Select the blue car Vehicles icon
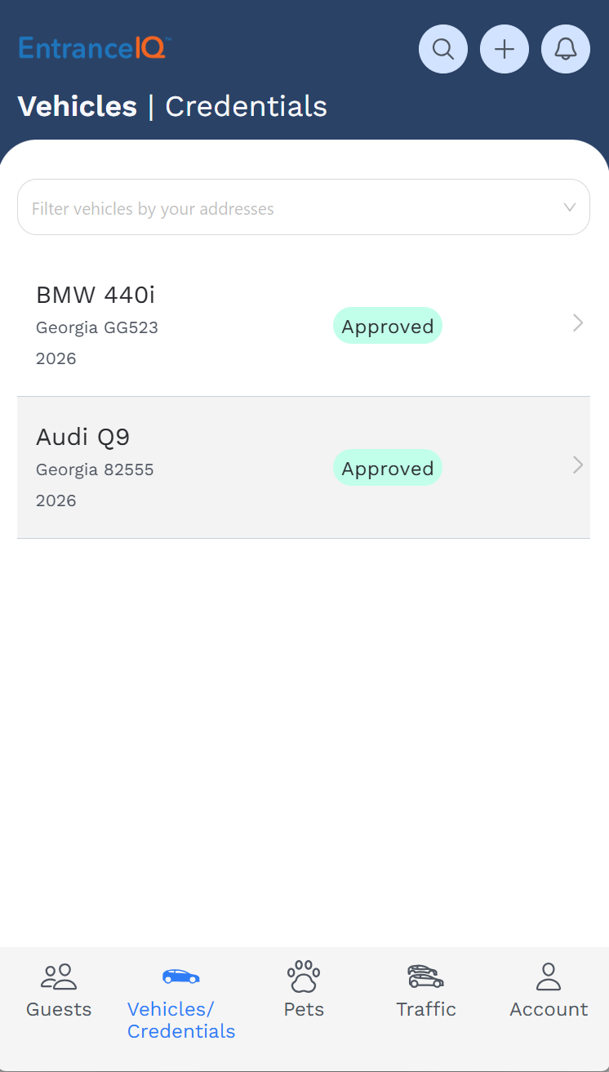This screenshot has width=609, height=1072. 180,976
